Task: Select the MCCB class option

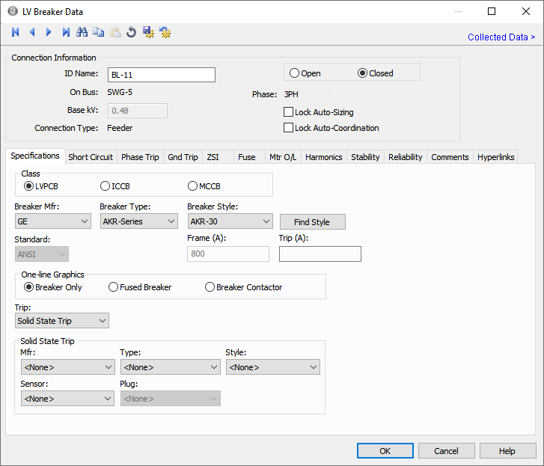Action: point(193,186)
